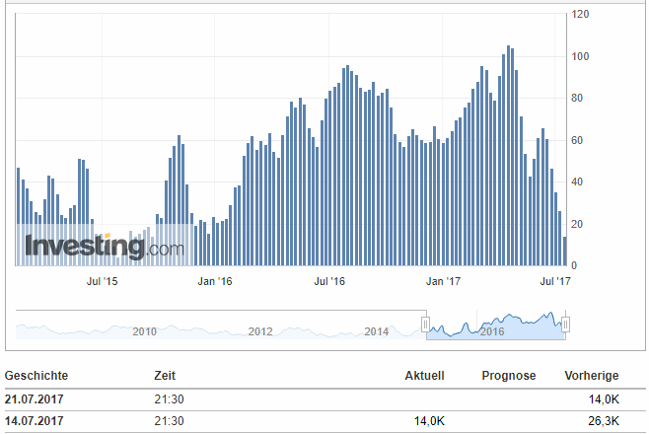Click 21:30 time in 14.07.2017 row

(x=169, y=421)
